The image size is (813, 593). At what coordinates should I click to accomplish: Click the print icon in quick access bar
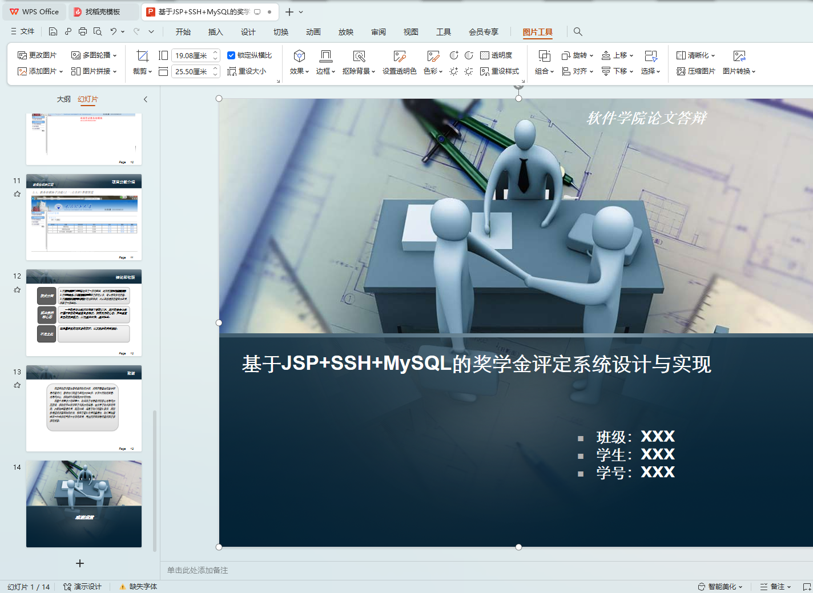point(83,31)
